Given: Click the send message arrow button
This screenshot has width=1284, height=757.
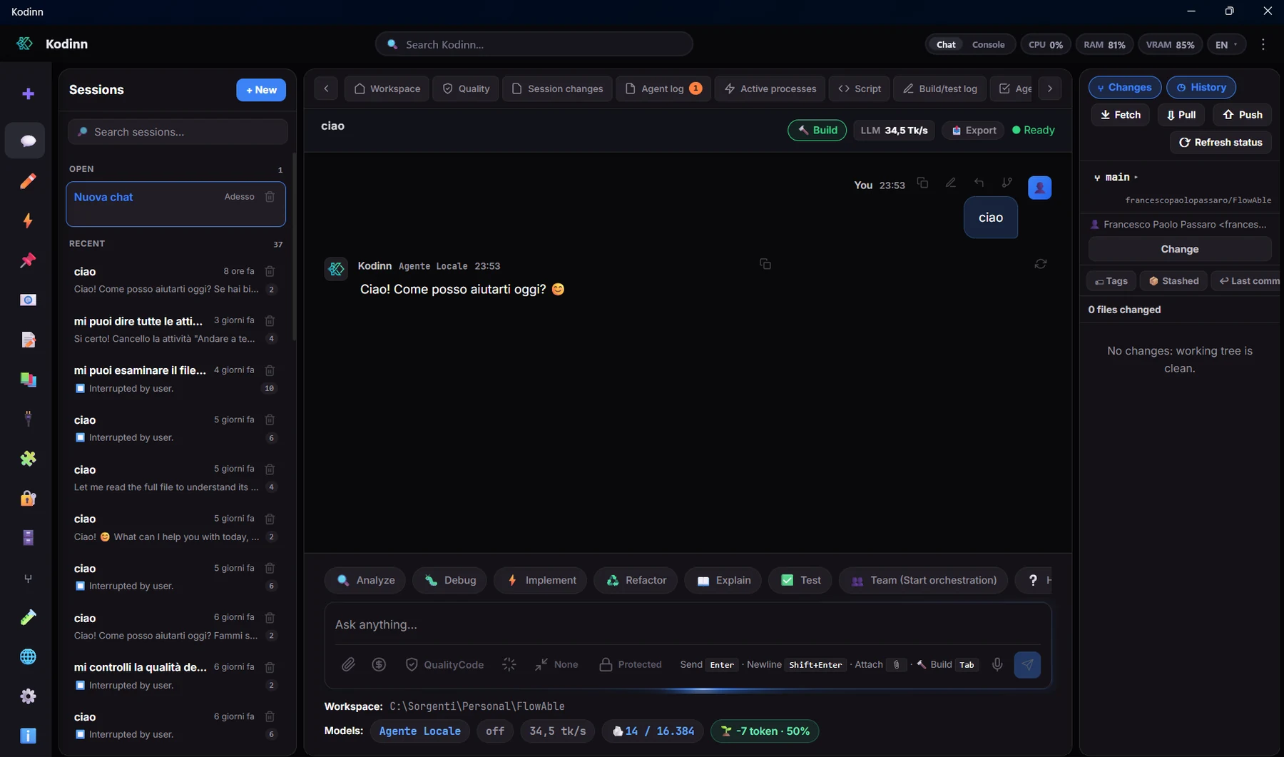Looking at the screenshot, I should (1027, 664).
